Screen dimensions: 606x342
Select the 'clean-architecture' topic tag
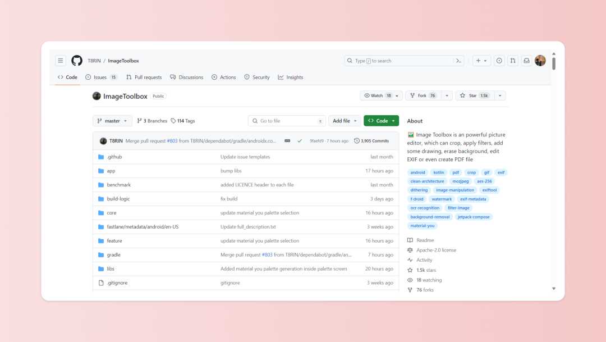coord(427,181)
